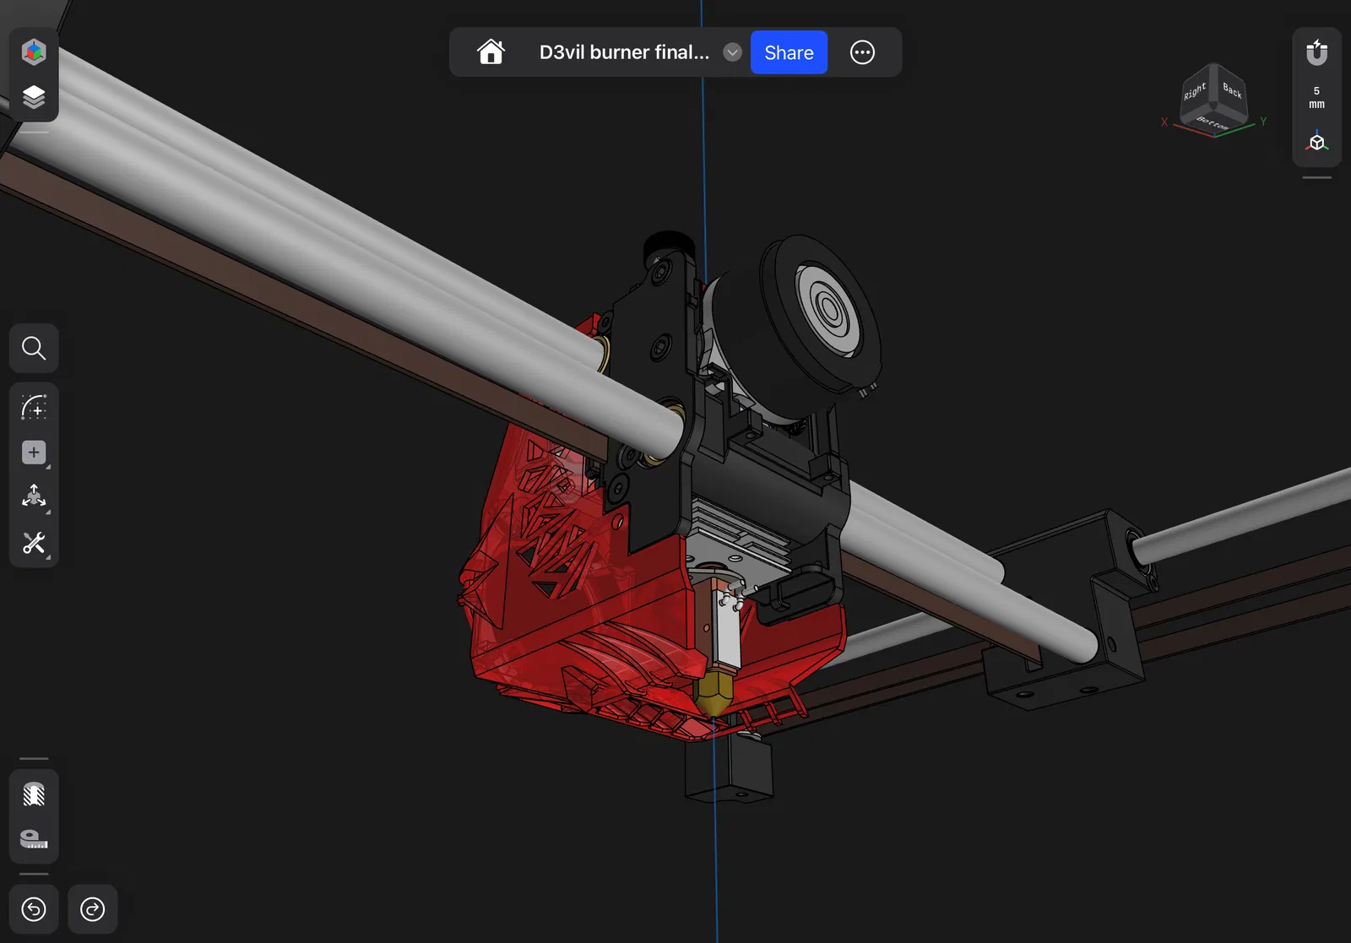This screenshot has height=943, width=1351.
Task: Redo the last undone action
Action: [x=93, y=909]
